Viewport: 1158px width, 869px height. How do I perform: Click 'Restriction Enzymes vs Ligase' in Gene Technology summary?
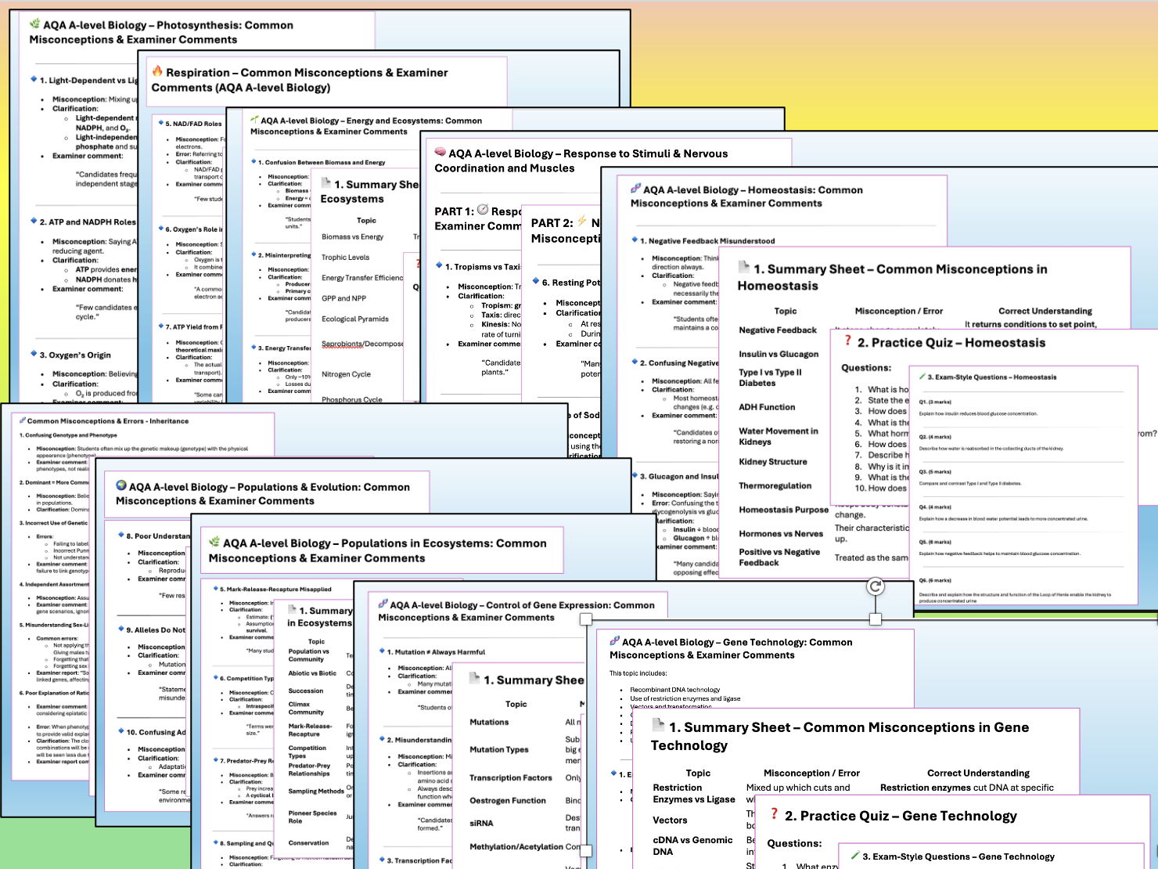click(x=694, y=793)
